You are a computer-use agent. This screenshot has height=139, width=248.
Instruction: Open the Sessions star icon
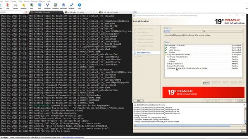tap(23, 6)
